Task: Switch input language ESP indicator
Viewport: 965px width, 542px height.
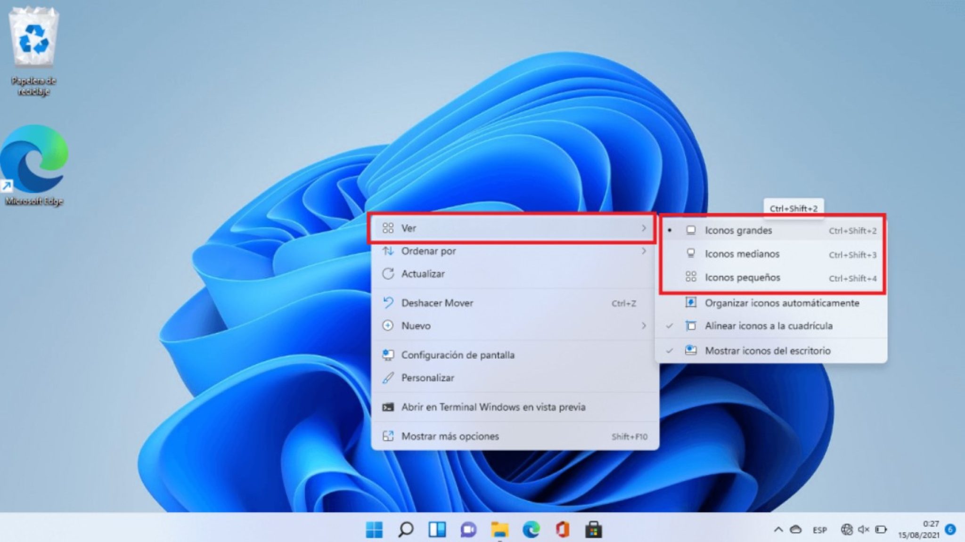Action: click(x=820, y=530)
